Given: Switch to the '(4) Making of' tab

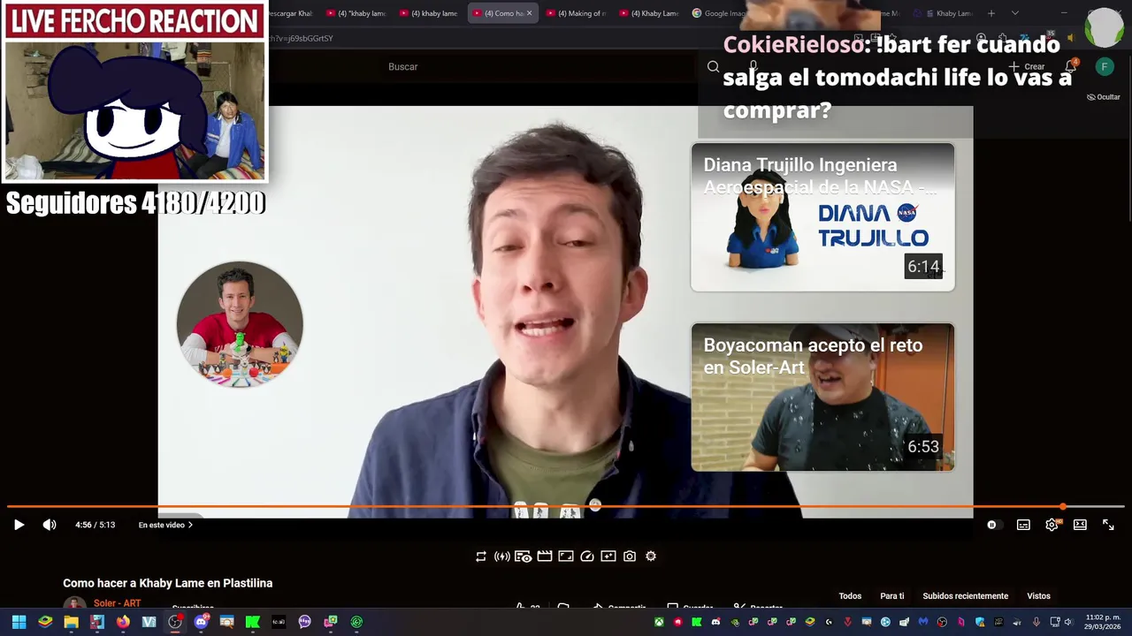Looking at the screenshot, I should coord(575,13).
